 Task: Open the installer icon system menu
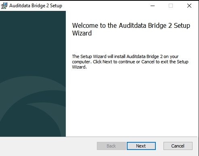point(4,6)
